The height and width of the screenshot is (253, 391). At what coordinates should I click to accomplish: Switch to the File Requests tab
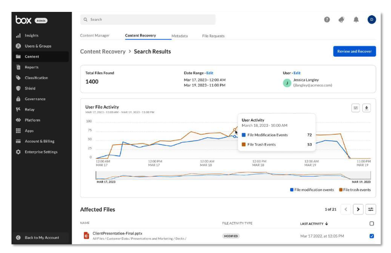pyautogui.click(x=213, y=36)
